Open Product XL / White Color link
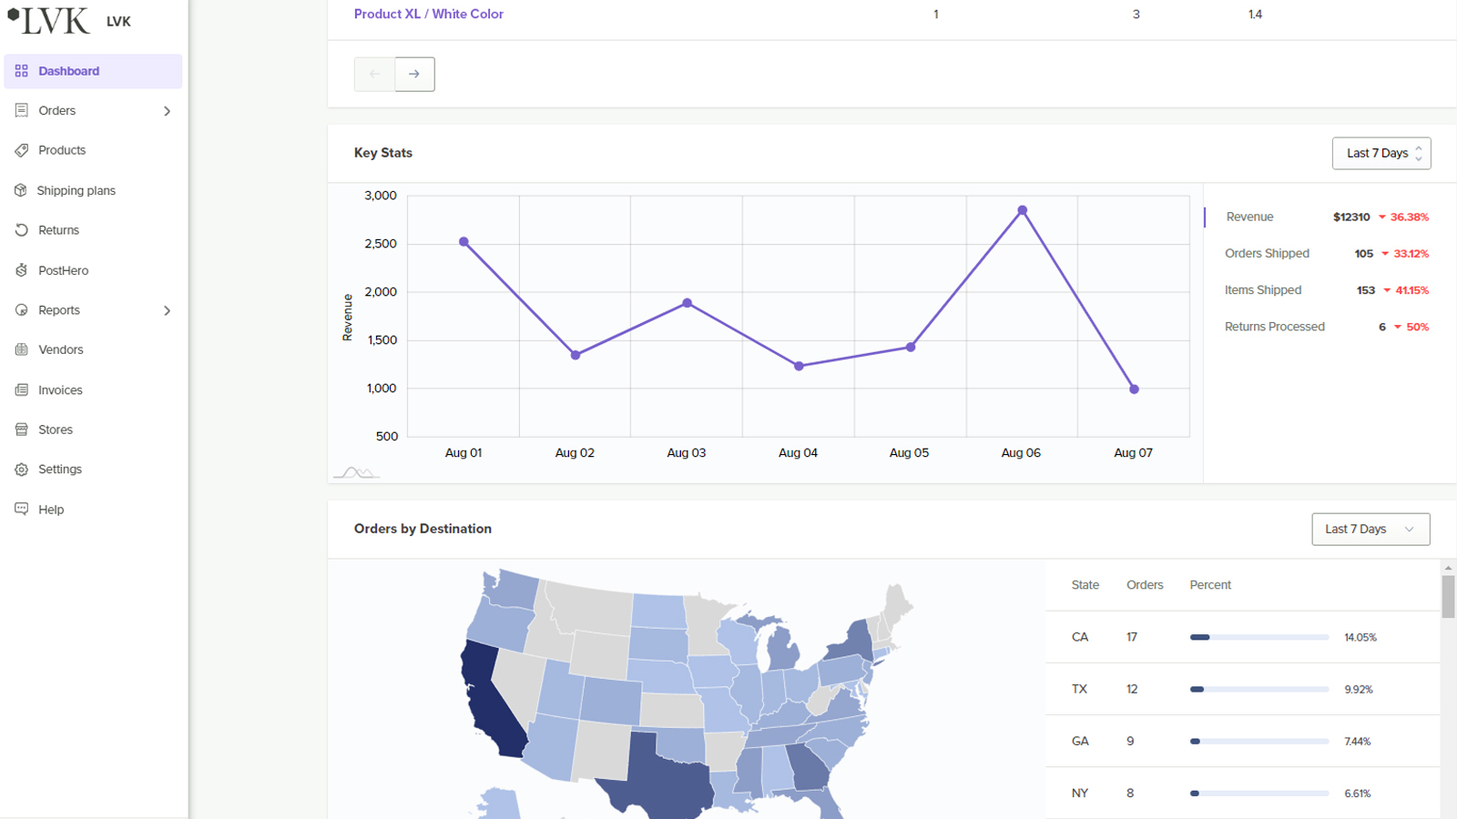Viewport: 1457px width, 819px height. (428, 14)
